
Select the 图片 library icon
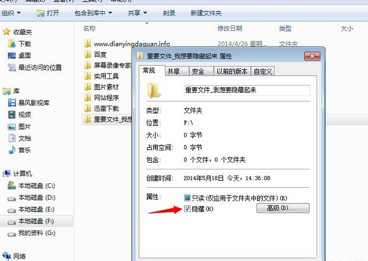(x=12, y=127)
